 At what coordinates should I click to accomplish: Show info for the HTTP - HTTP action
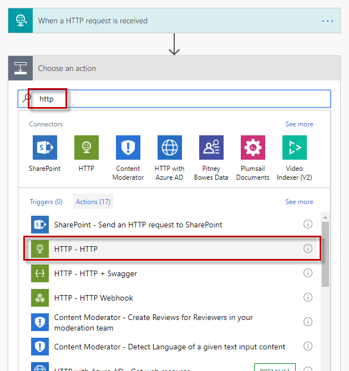(308, 248)
